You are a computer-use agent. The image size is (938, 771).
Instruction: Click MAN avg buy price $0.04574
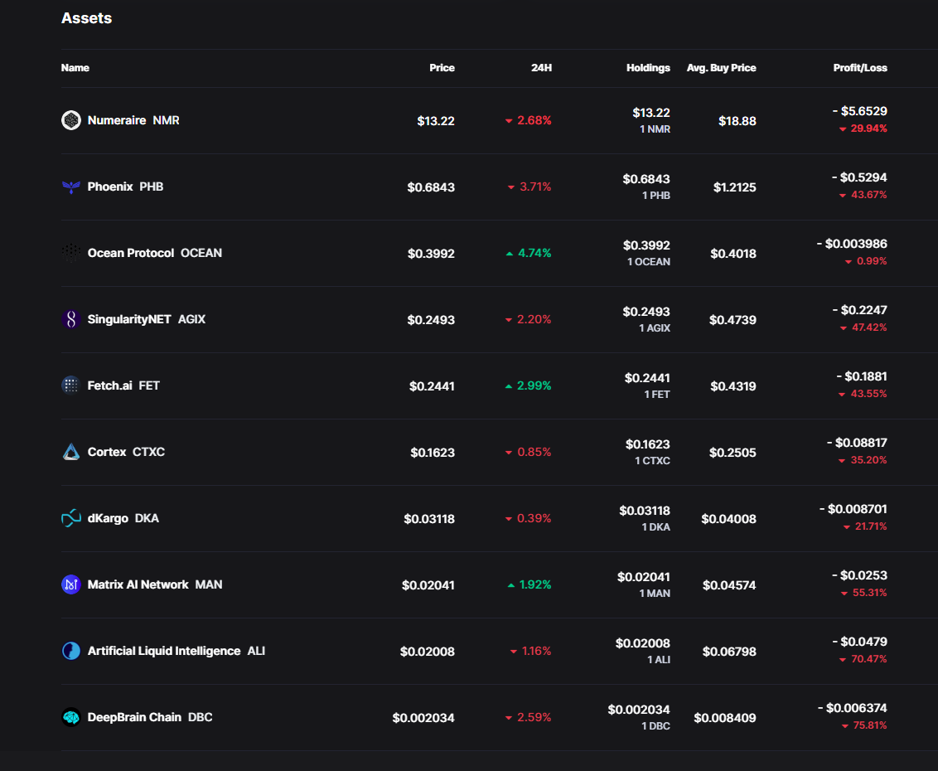(x=729, y=584)
